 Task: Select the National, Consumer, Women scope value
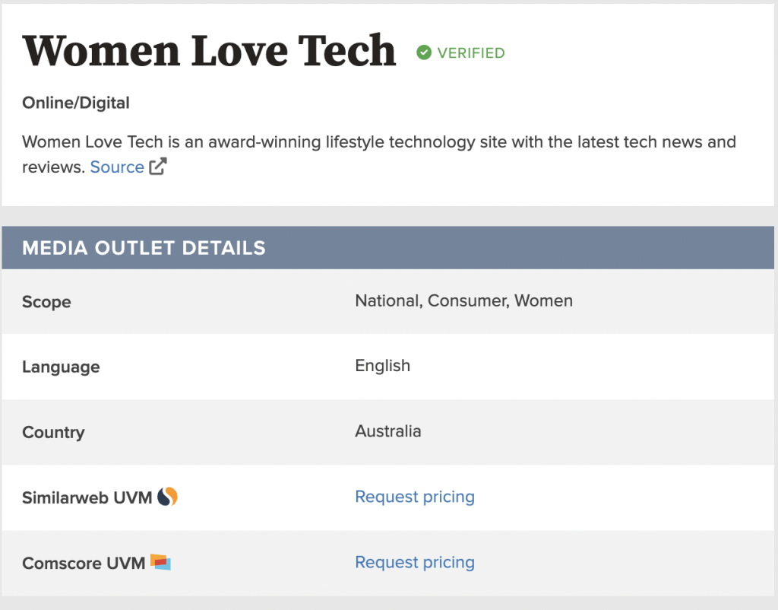pyautogui.click(x=463, y=300)
